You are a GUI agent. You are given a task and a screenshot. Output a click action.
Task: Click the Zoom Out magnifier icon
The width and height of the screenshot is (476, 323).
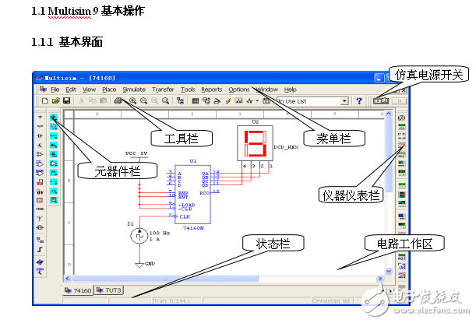[143, 101]
